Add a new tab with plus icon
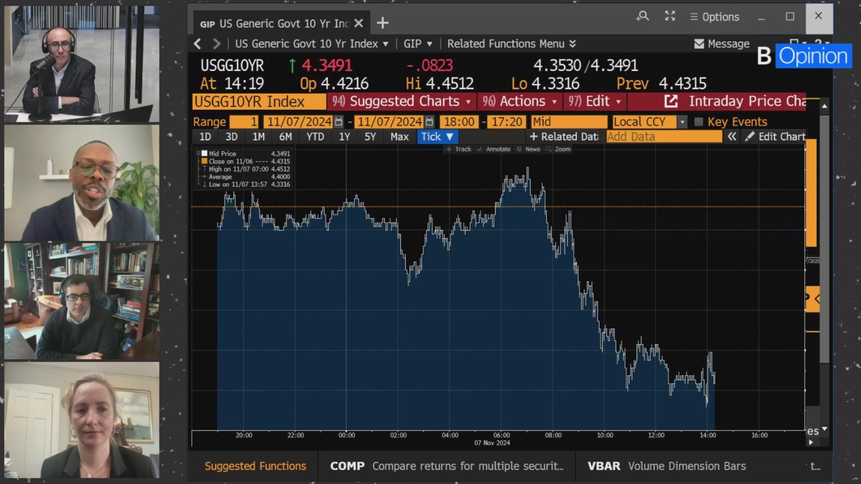The height and width of the screenshot is (484, 861). 383,23
